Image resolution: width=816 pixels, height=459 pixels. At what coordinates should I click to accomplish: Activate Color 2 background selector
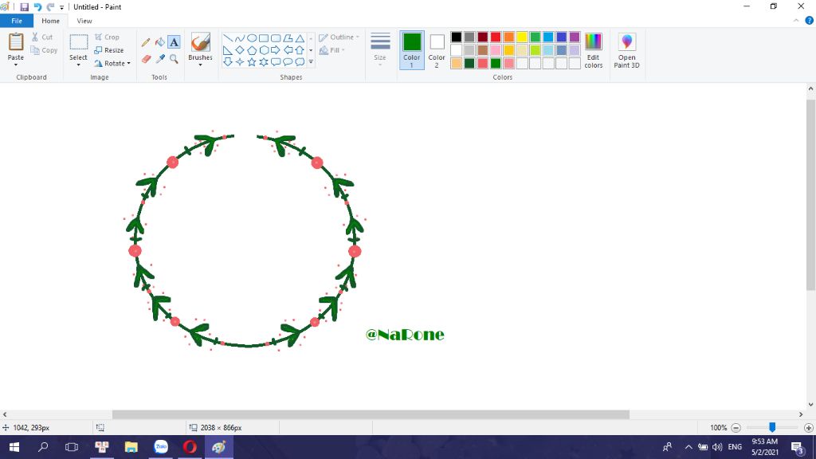[437, 50]
